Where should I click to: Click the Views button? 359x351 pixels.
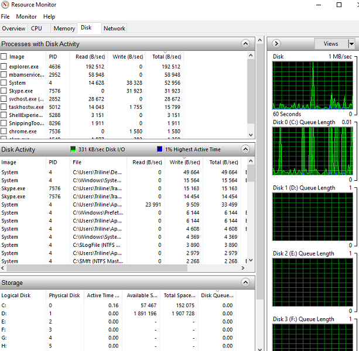coord(330,44)
